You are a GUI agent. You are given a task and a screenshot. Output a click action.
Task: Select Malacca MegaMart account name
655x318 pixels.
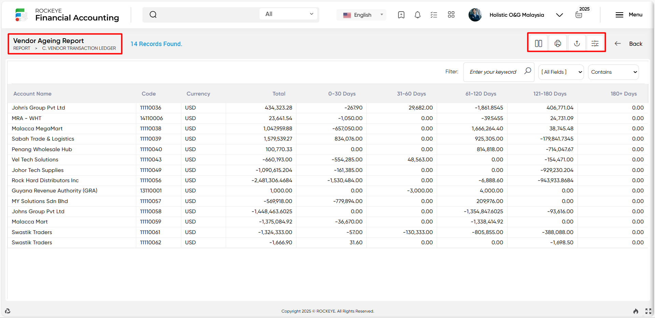point(37,129)
